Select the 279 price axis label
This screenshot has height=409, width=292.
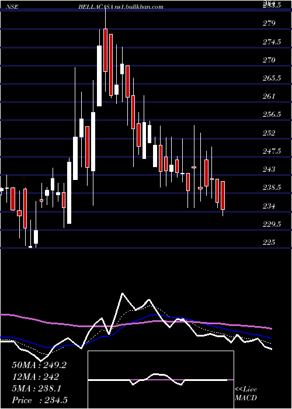coord(269,23)
